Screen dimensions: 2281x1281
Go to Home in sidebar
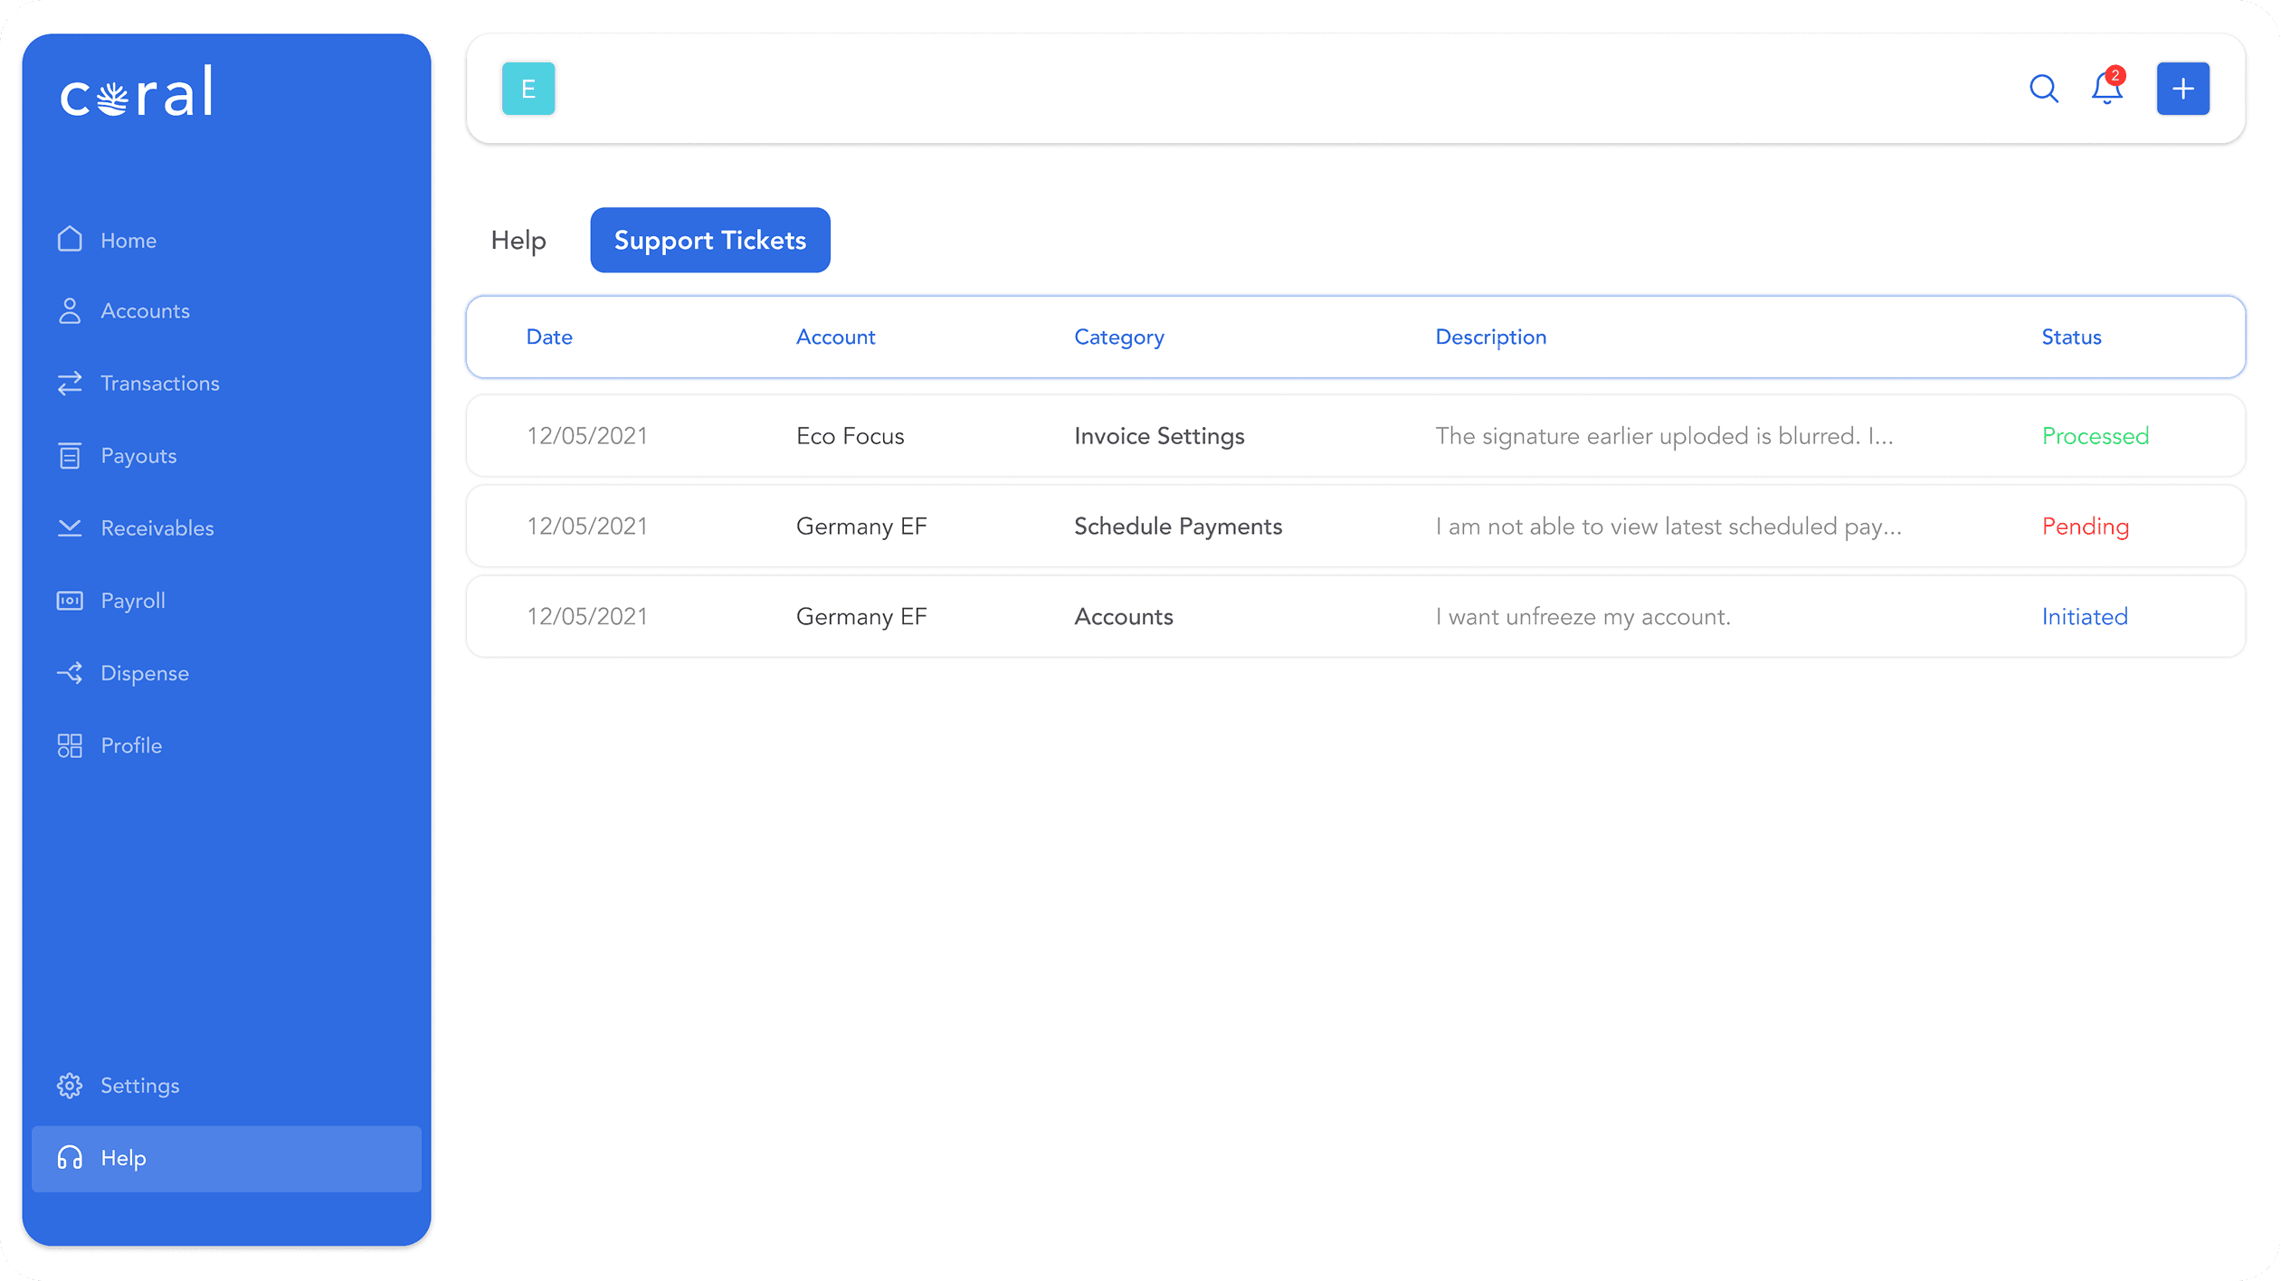(x=128, y=241)
